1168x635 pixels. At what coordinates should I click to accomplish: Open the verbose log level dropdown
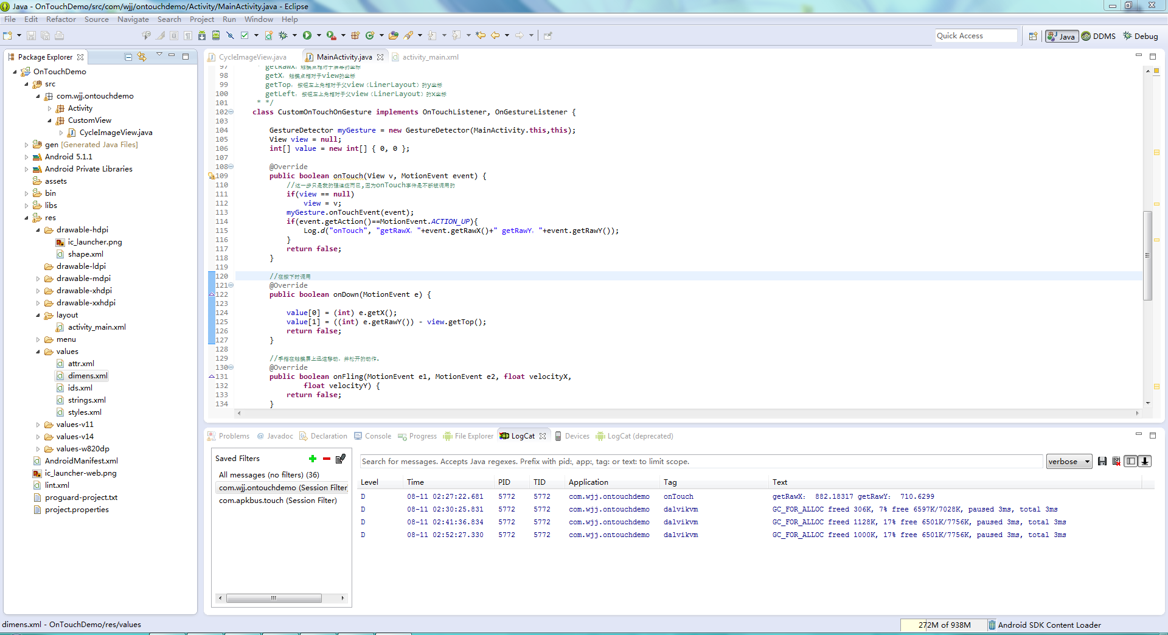click(x=1069, y=462)
